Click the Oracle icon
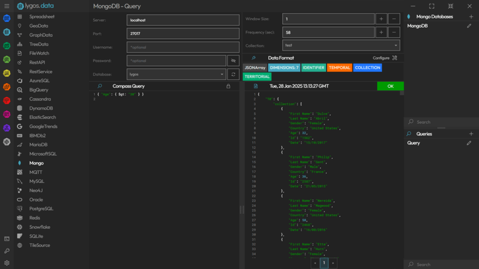This screenshot has height=269, width=479. tap(19, 200)
